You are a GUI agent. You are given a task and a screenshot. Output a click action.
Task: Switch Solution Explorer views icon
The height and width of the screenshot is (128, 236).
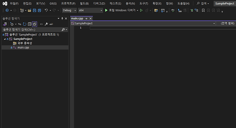(5, 24)
